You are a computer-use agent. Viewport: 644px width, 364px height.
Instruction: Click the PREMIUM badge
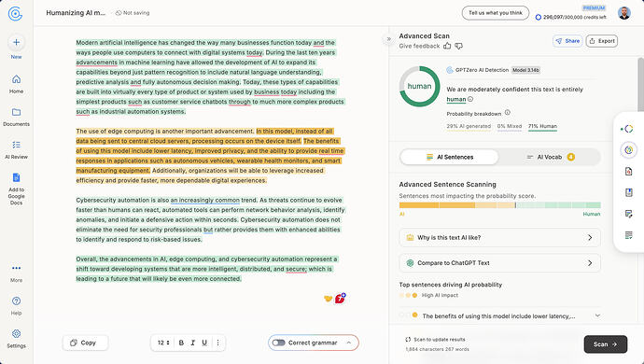(x=594, y=7)
